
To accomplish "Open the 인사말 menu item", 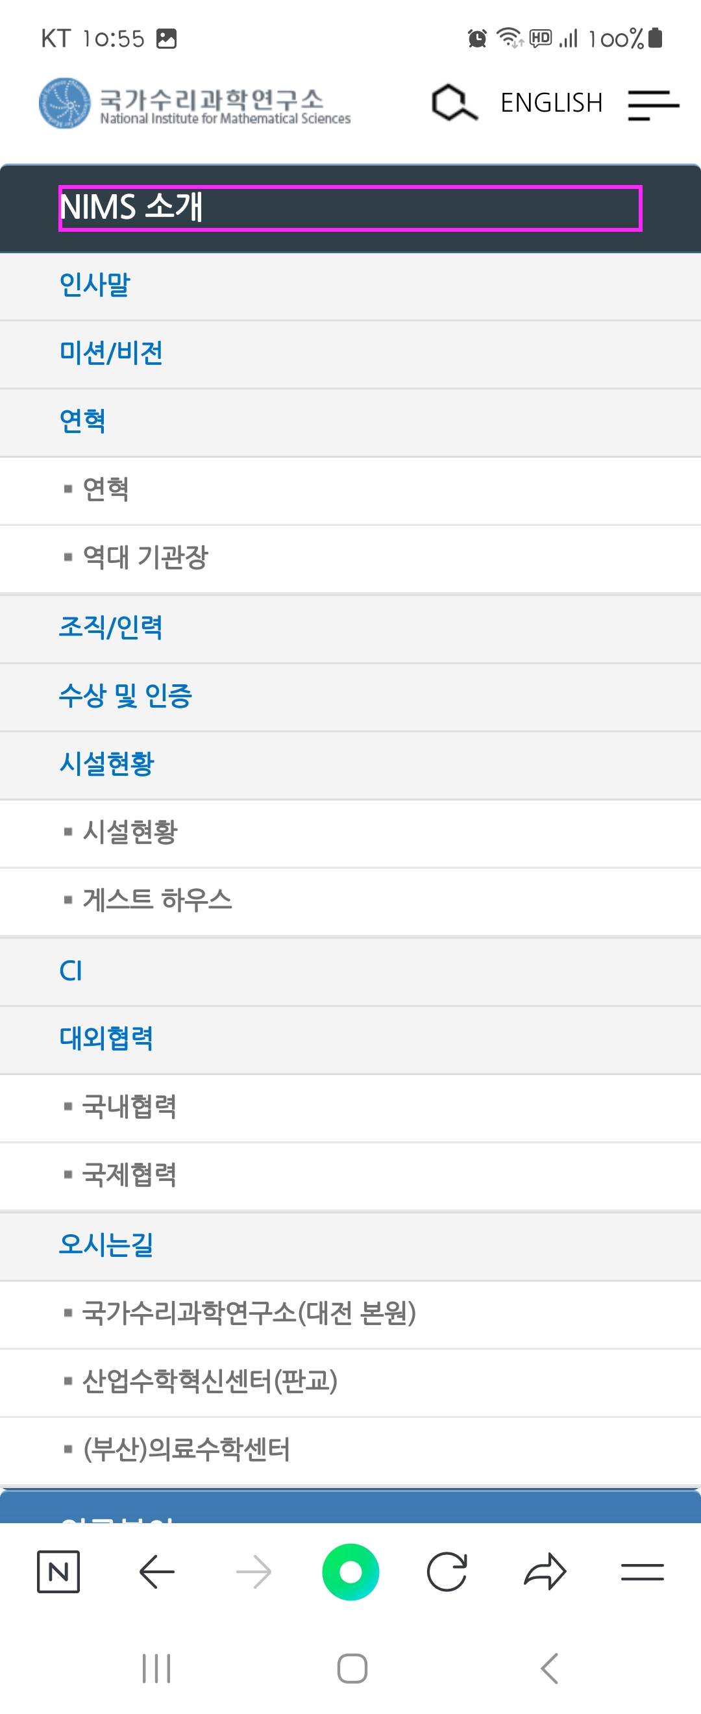I will click(350, 286).
